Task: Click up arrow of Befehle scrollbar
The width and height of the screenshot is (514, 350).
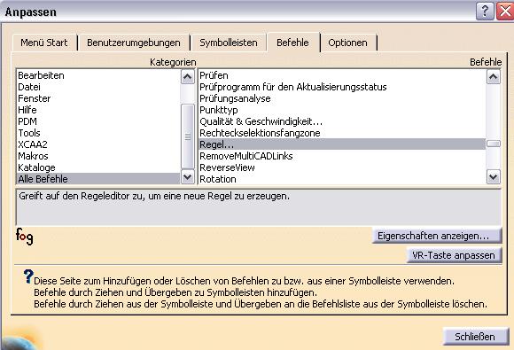Action: (494, 77)
